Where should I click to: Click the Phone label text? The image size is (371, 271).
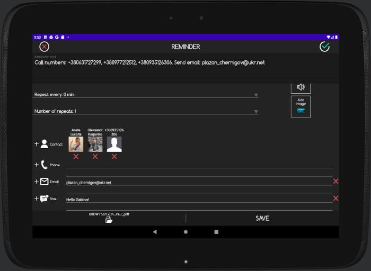tap(55, 165)
